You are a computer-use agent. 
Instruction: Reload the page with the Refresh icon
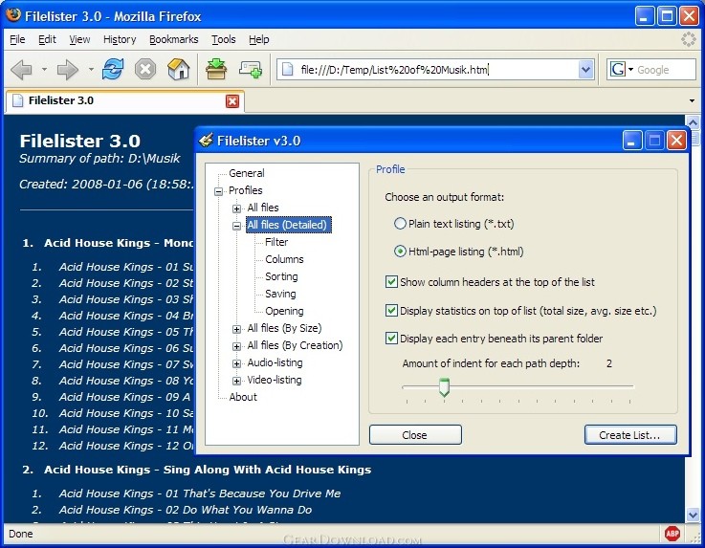(113, 69)
